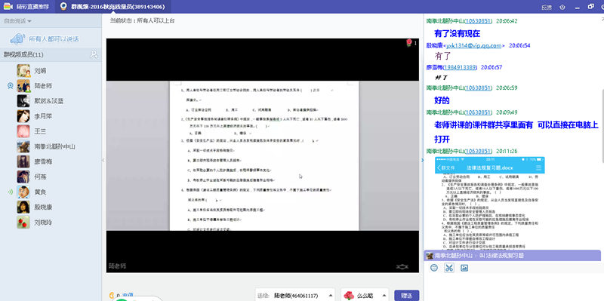Open the skin icon in title bar
Image resolution: width=604 pixels, height=301 pixels.
tap(562, 7)
